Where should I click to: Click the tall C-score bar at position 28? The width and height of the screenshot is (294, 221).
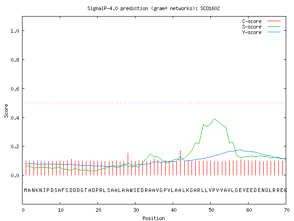point(128,164)
